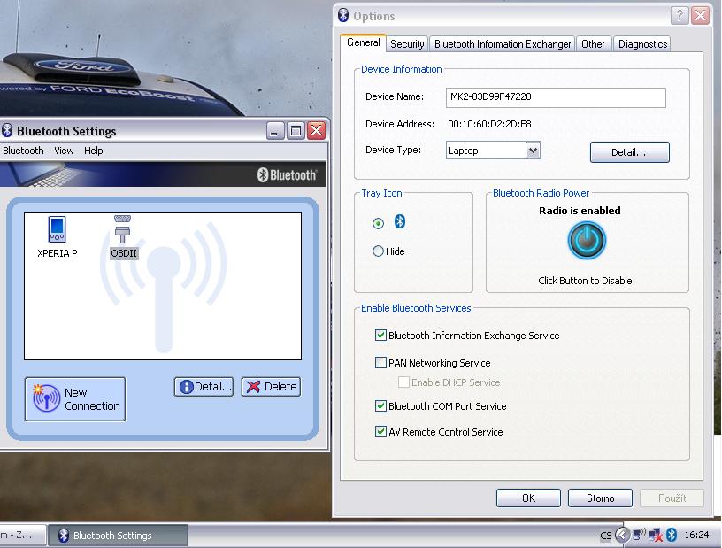Image resolution: width=722 pixels, height=548 pixels.
Task: Enable the PAN Networking Service checkbox
Action: click(x=381, y=363)
